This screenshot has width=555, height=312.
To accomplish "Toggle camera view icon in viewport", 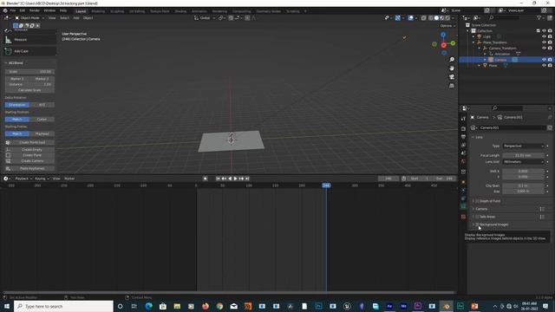I will pos(452,77).
